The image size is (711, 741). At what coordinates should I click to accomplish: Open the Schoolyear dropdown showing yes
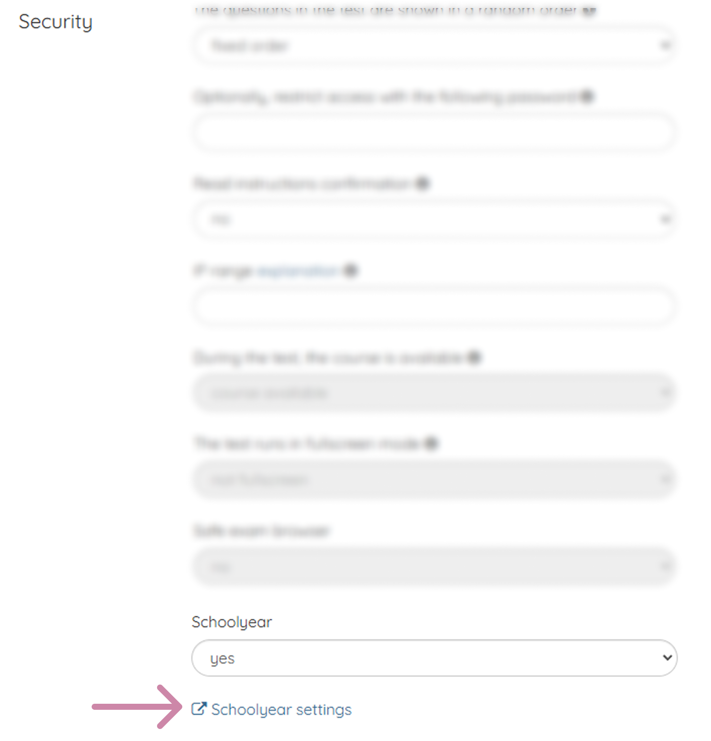434,658
